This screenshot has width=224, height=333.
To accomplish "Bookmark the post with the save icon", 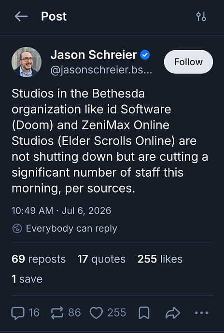I will click(x=144, y=313).
